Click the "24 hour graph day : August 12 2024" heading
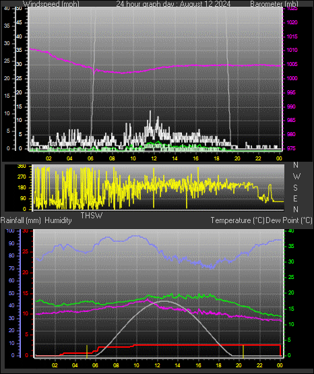 click(x=173, y=3)
